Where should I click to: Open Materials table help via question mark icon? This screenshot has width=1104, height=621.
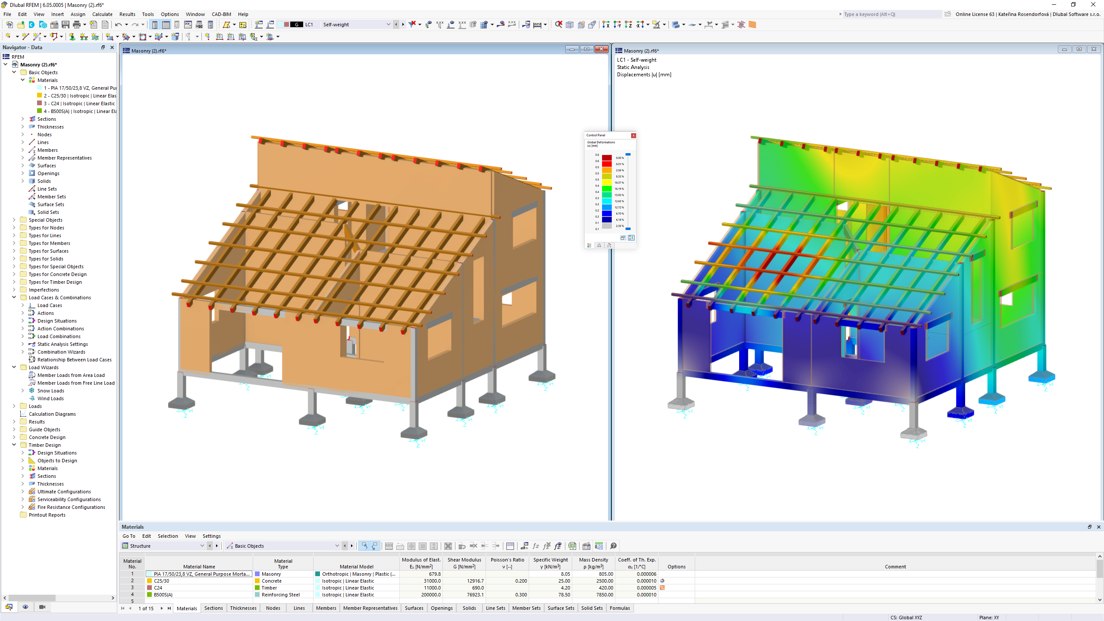[613, 546]
